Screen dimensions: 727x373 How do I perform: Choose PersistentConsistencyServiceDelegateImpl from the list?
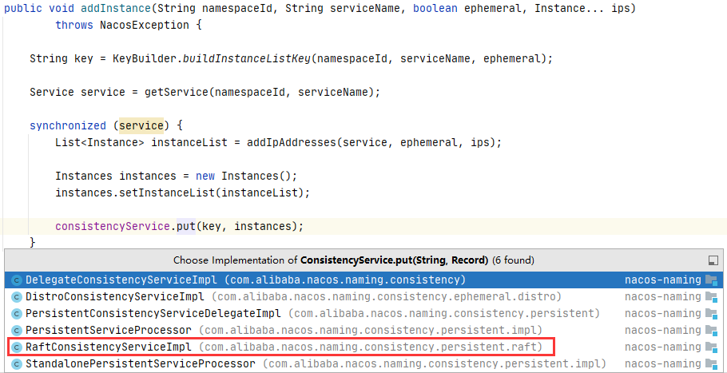coord(363,314)
